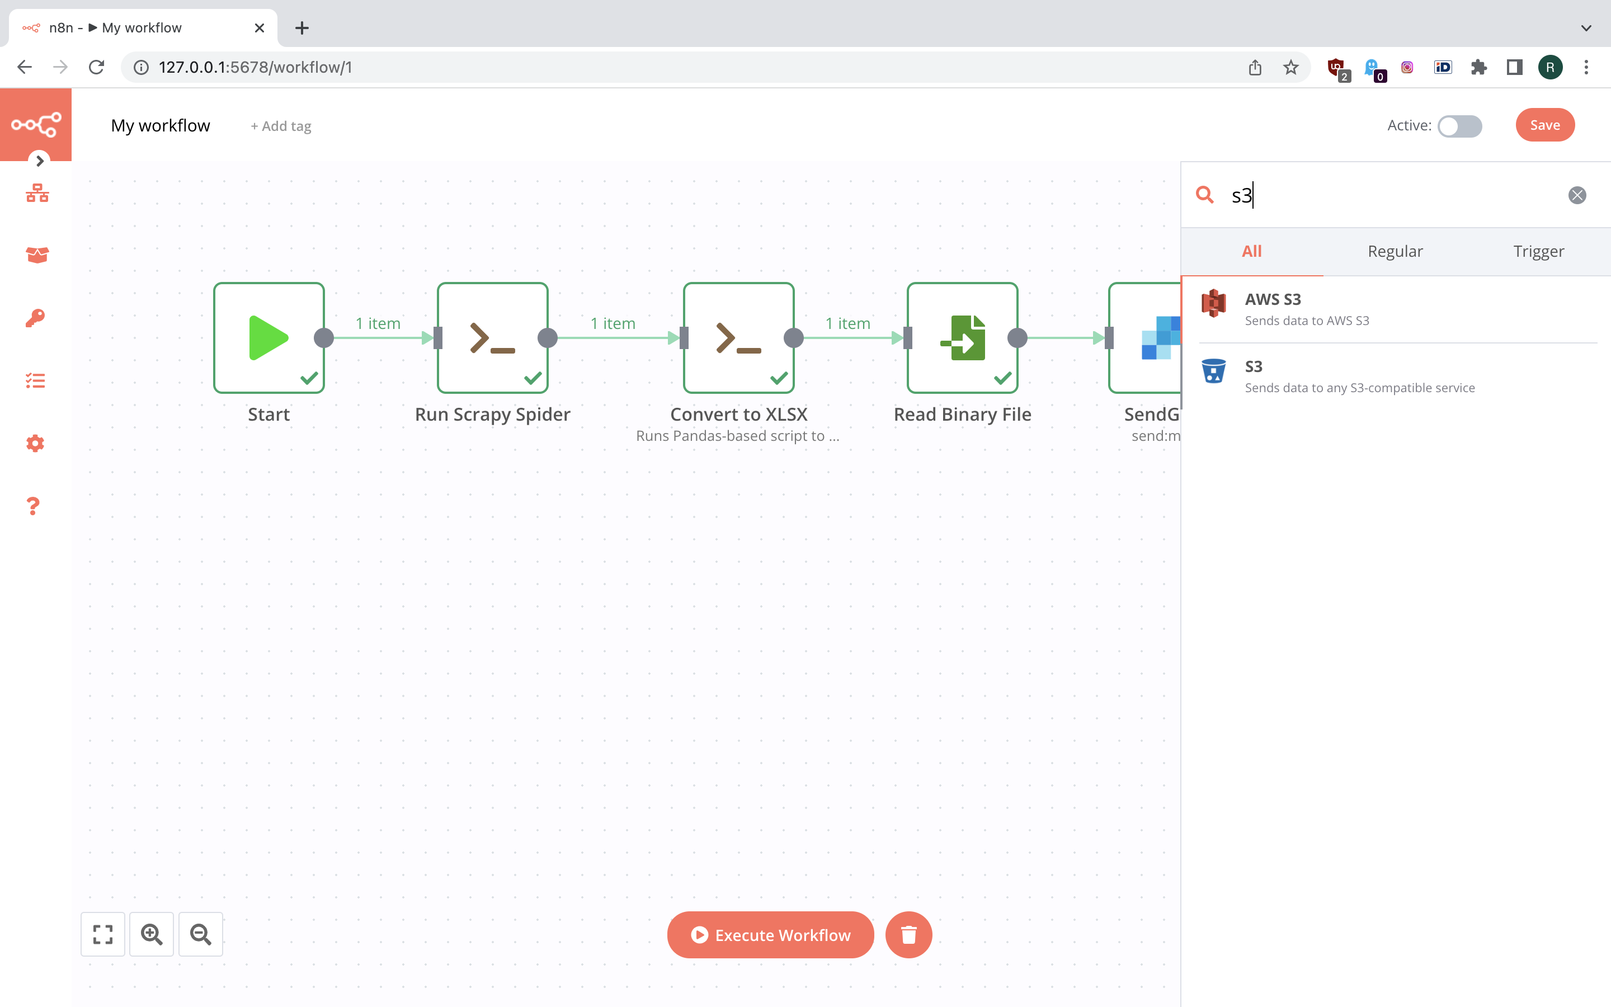Viewport: 1611px width, 1007px height.
Task: Delete execution data with trash button
Action: [x=908, y=934]
